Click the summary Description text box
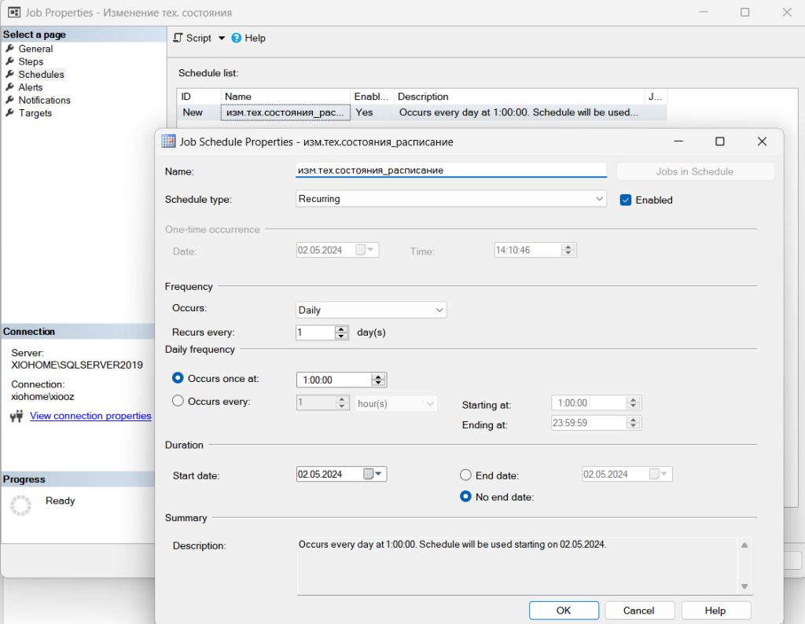 pyautogui.click(x=517, y=566)
